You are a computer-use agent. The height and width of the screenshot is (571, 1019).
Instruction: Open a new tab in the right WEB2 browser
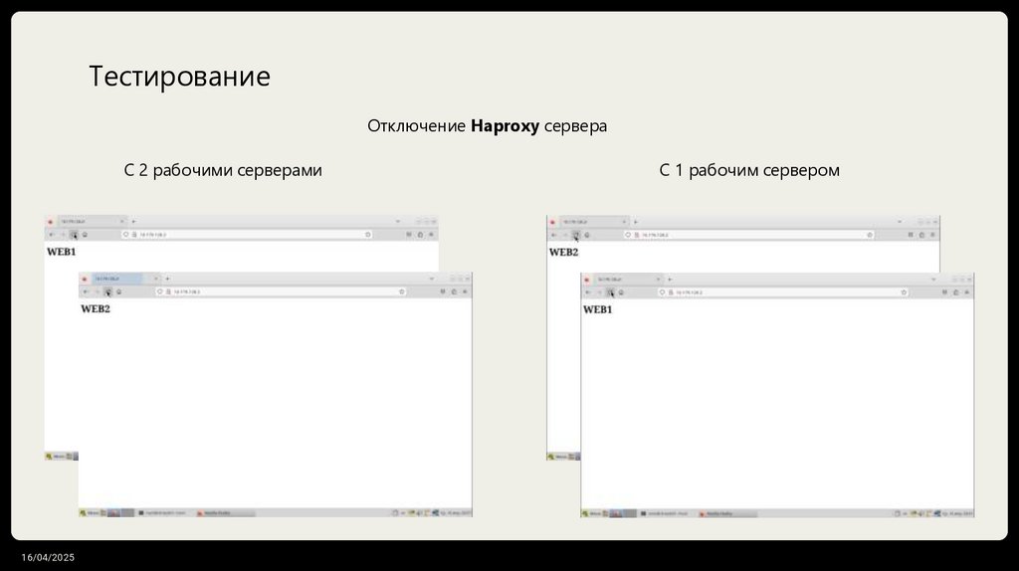click(636, 222)
